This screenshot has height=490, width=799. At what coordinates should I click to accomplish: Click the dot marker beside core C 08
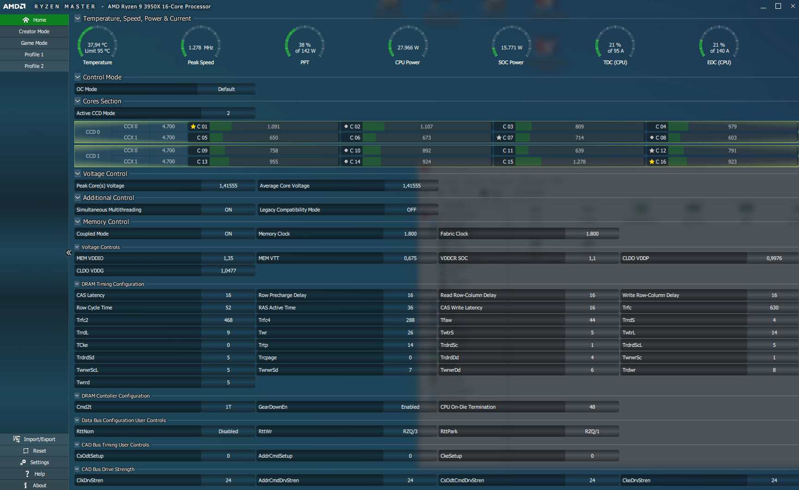coord(652,138)
